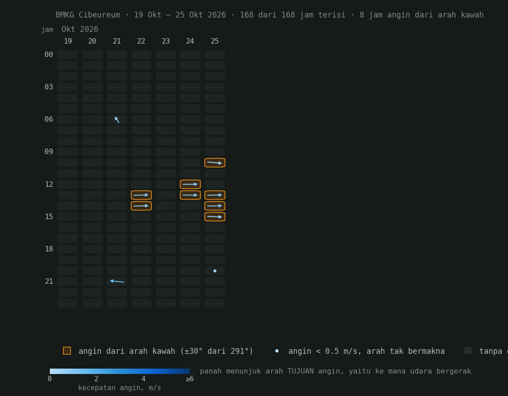Click the dark gray no-data legend square
508x396 pixels.
point(468,351)
